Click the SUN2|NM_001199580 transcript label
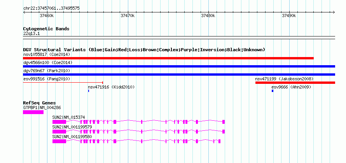The height and width of the screenshot is (163, 346). point(72,137)
